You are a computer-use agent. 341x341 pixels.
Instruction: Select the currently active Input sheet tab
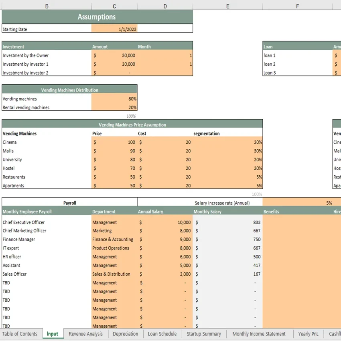[53, 333]
